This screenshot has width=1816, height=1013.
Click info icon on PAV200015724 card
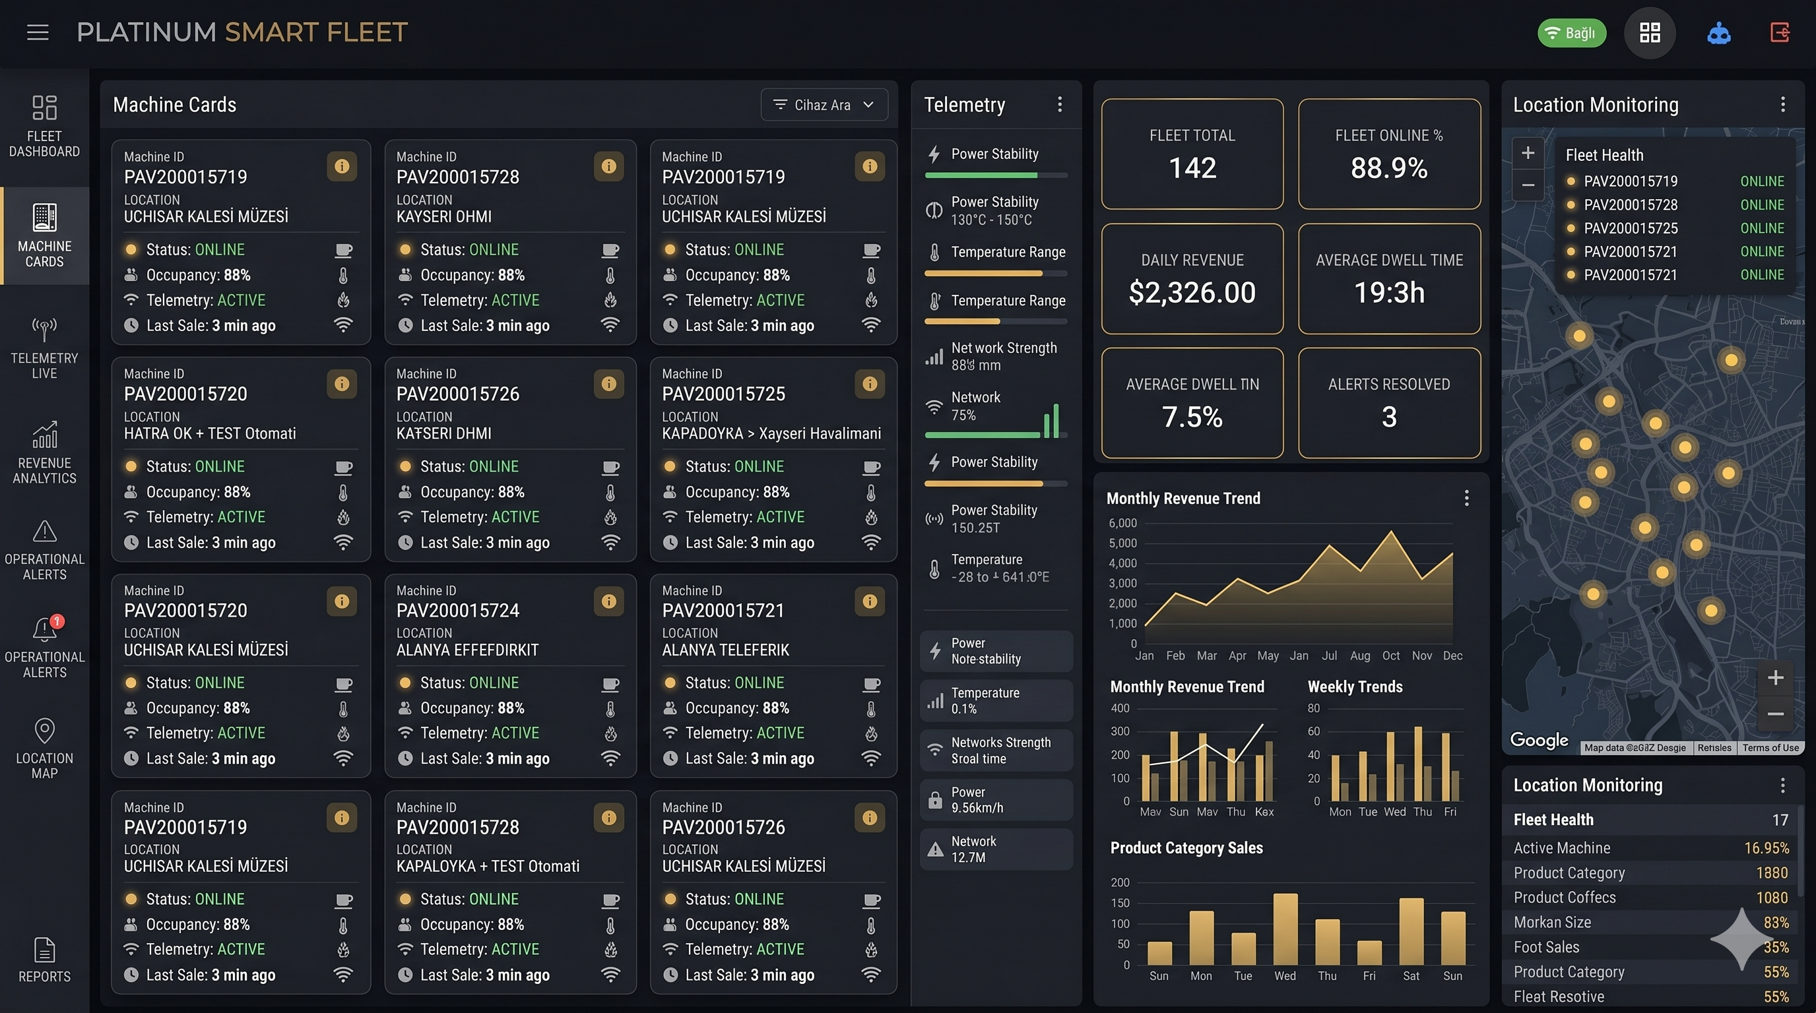(609, 601)
